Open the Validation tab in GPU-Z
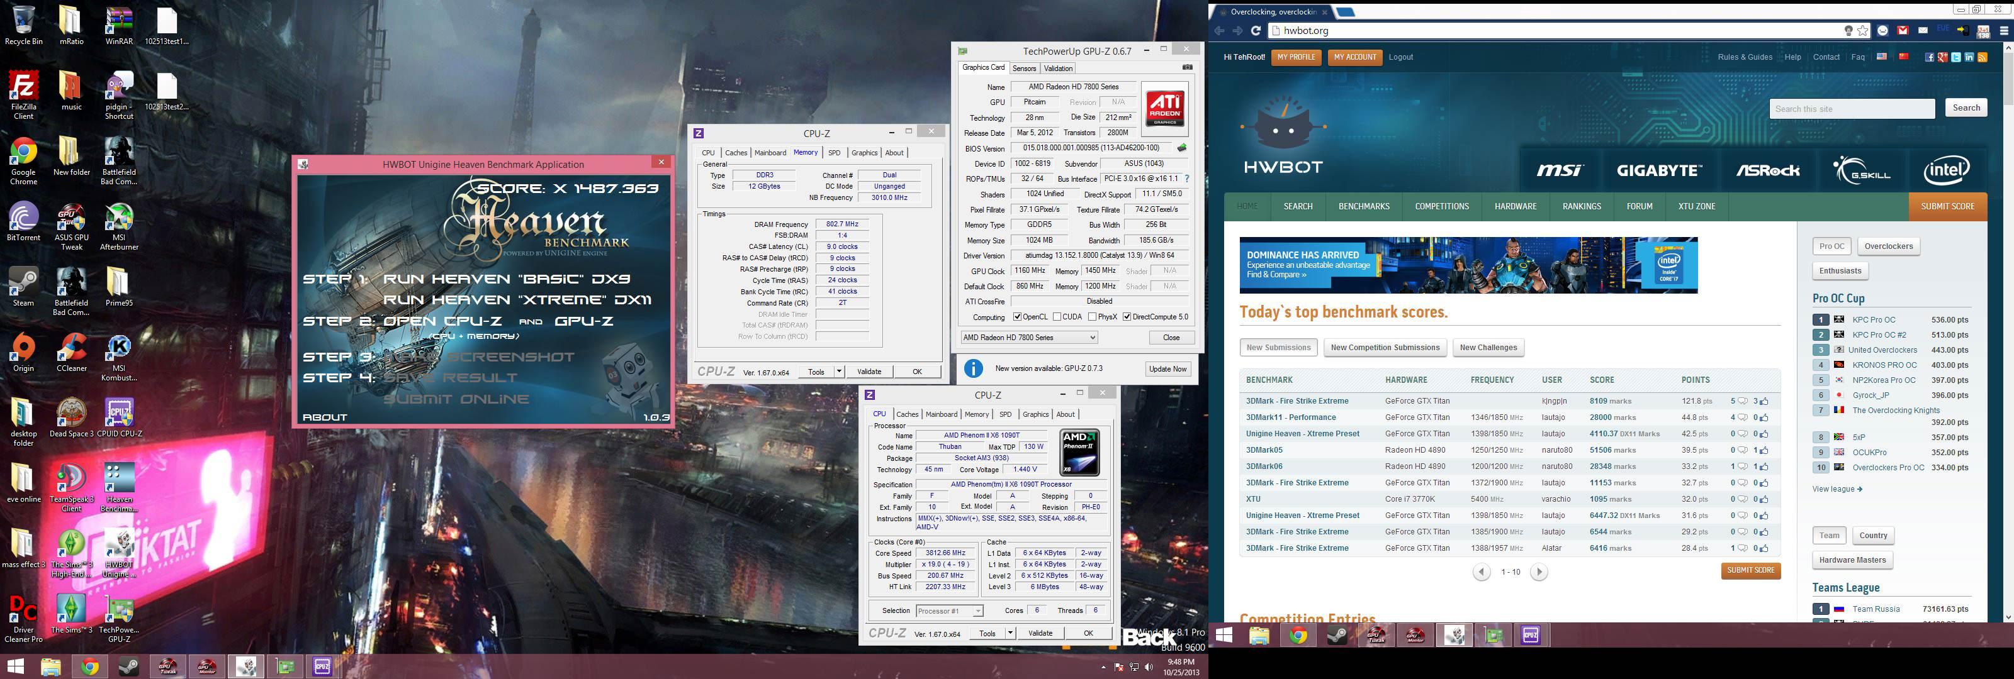Viewport: 2014px width, 679px height. (1058, 68)
